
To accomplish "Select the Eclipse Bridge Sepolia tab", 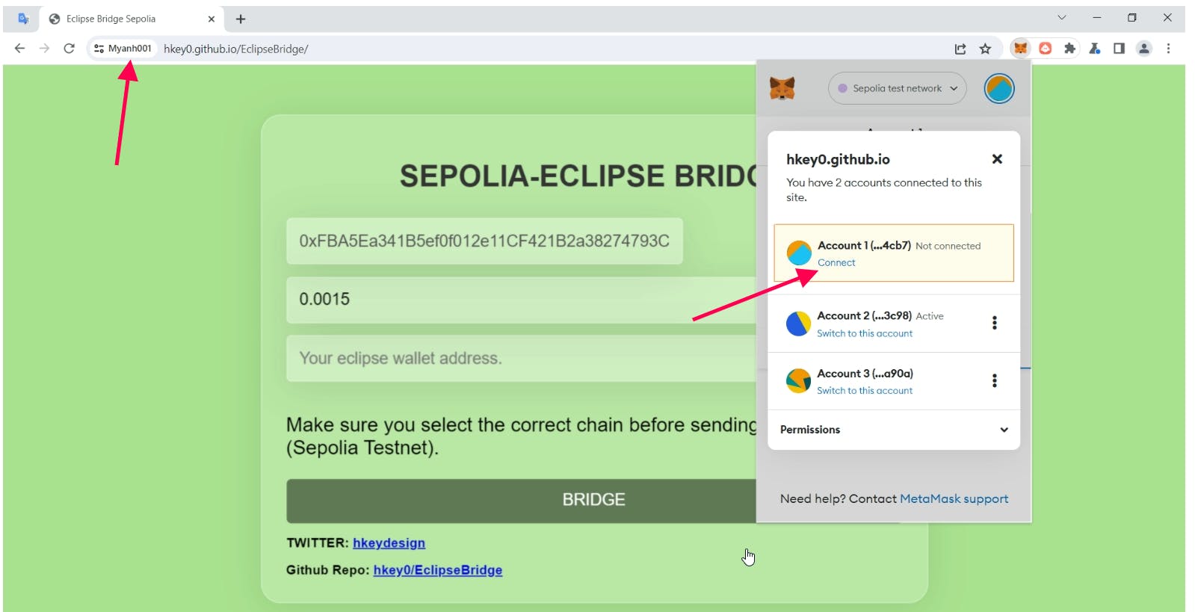I will point(129,19).
